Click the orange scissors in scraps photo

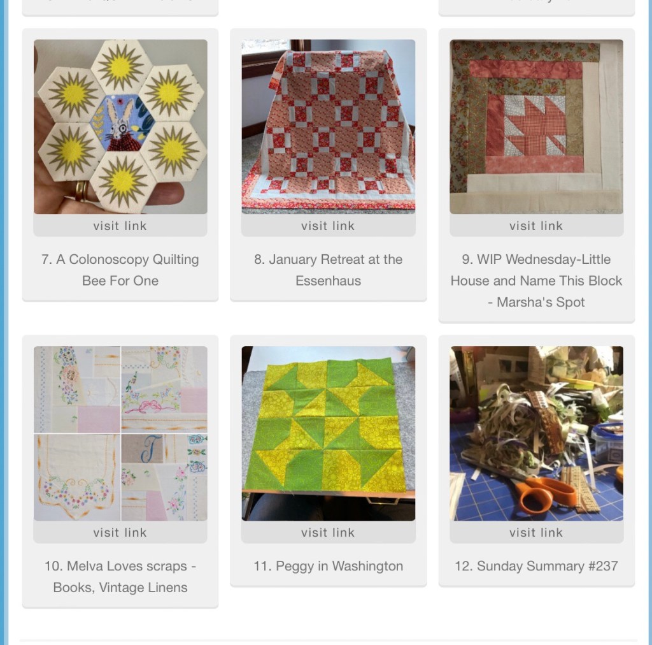[542, 493]
